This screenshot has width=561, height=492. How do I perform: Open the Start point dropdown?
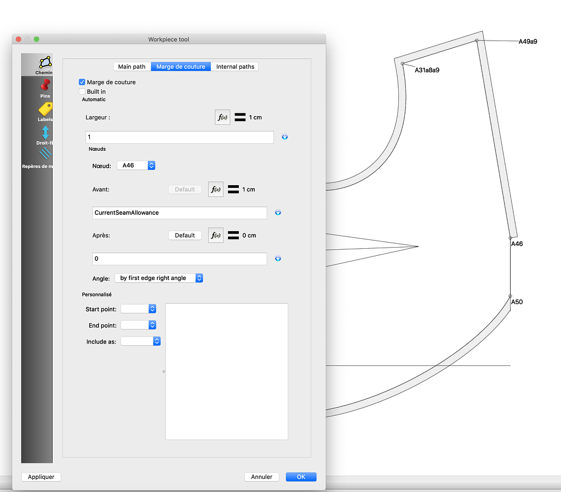click(x=139, y=309)
